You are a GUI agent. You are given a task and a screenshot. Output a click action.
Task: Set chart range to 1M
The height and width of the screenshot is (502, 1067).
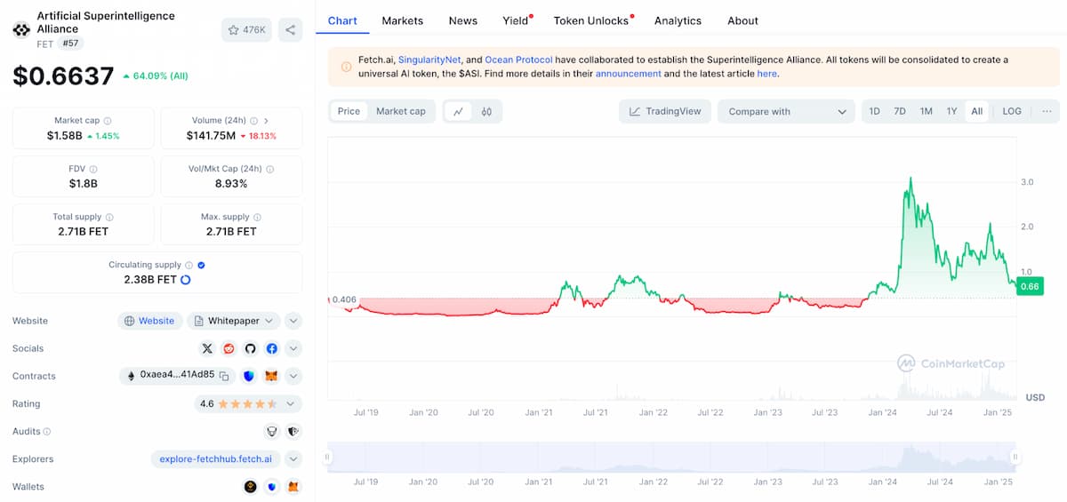coord(926,111)
